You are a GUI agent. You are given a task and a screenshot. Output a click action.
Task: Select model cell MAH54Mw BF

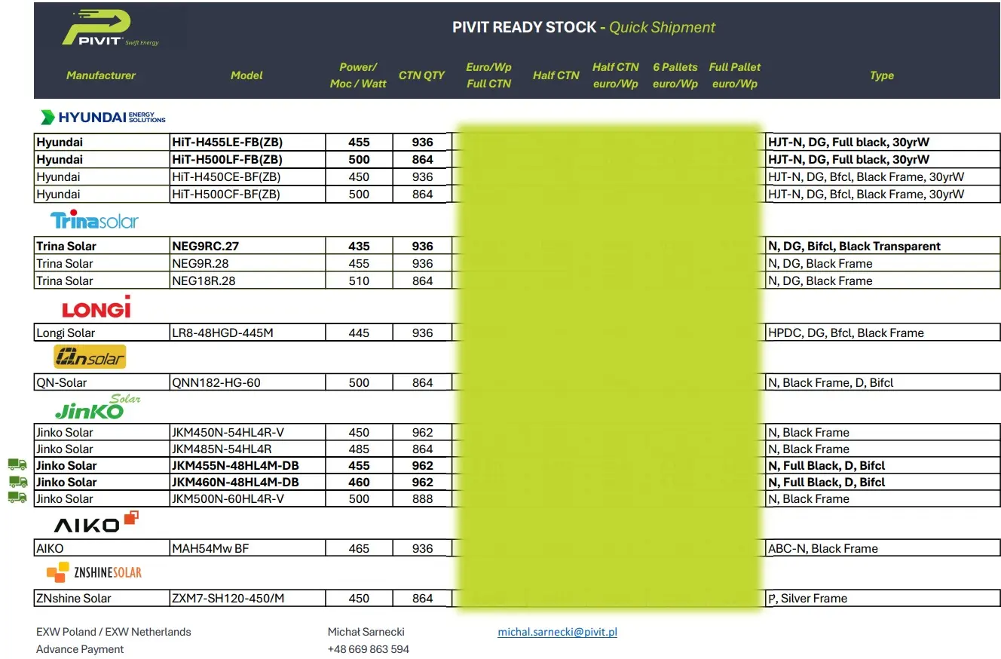248,548
